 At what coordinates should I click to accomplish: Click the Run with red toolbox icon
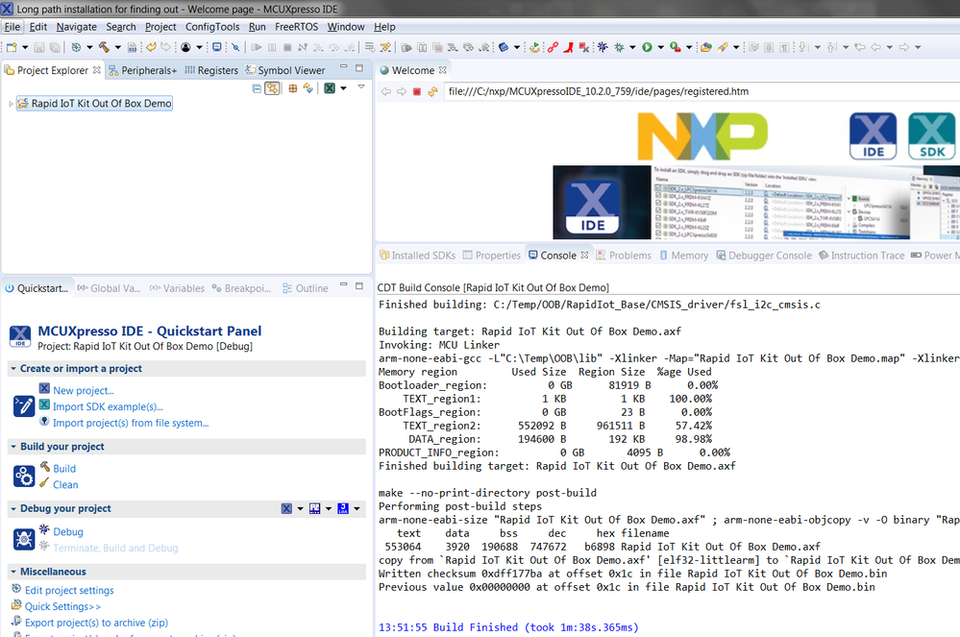pyautogui.click(x=676, y=47)
